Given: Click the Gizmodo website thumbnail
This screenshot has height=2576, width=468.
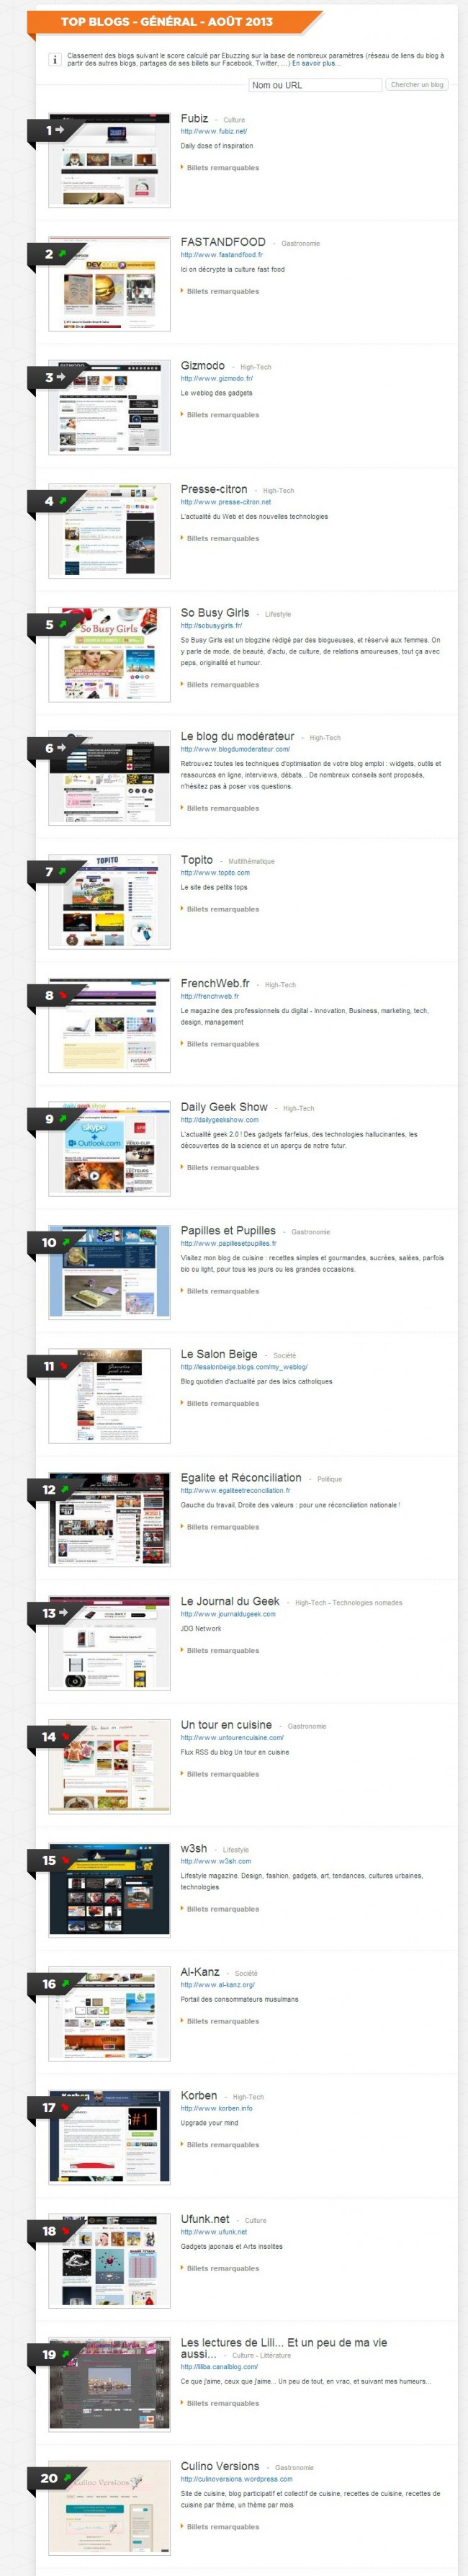Looking at the screenshot, I should pyautogui.click(x=109, y=408).
